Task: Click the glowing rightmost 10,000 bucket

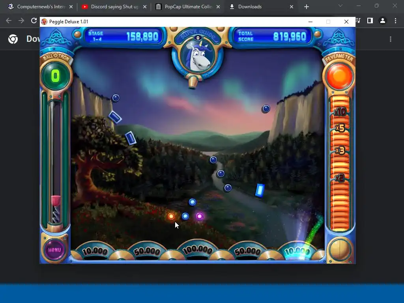Action: click(x=297, y=251)
